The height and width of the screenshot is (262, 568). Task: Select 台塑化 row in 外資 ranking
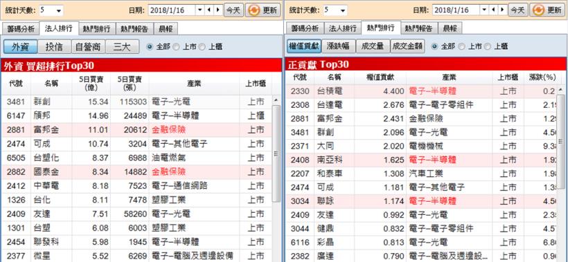(136, 158)
